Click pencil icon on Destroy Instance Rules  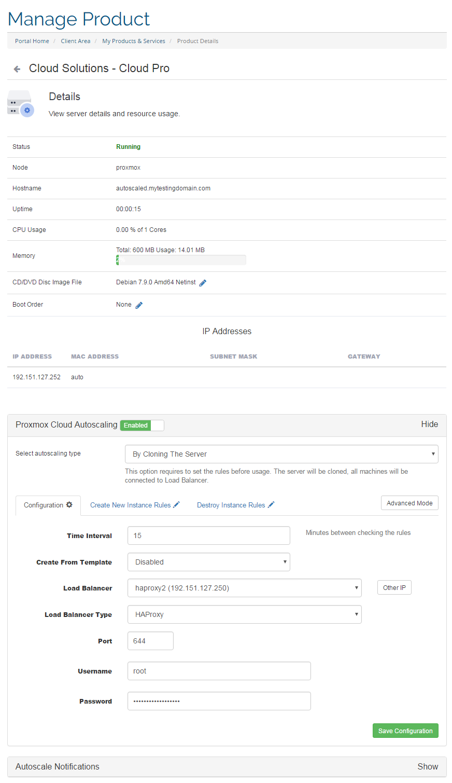tap(271, 504)
